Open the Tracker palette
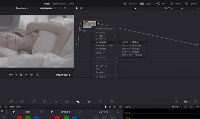 click(x=56, y=102)
